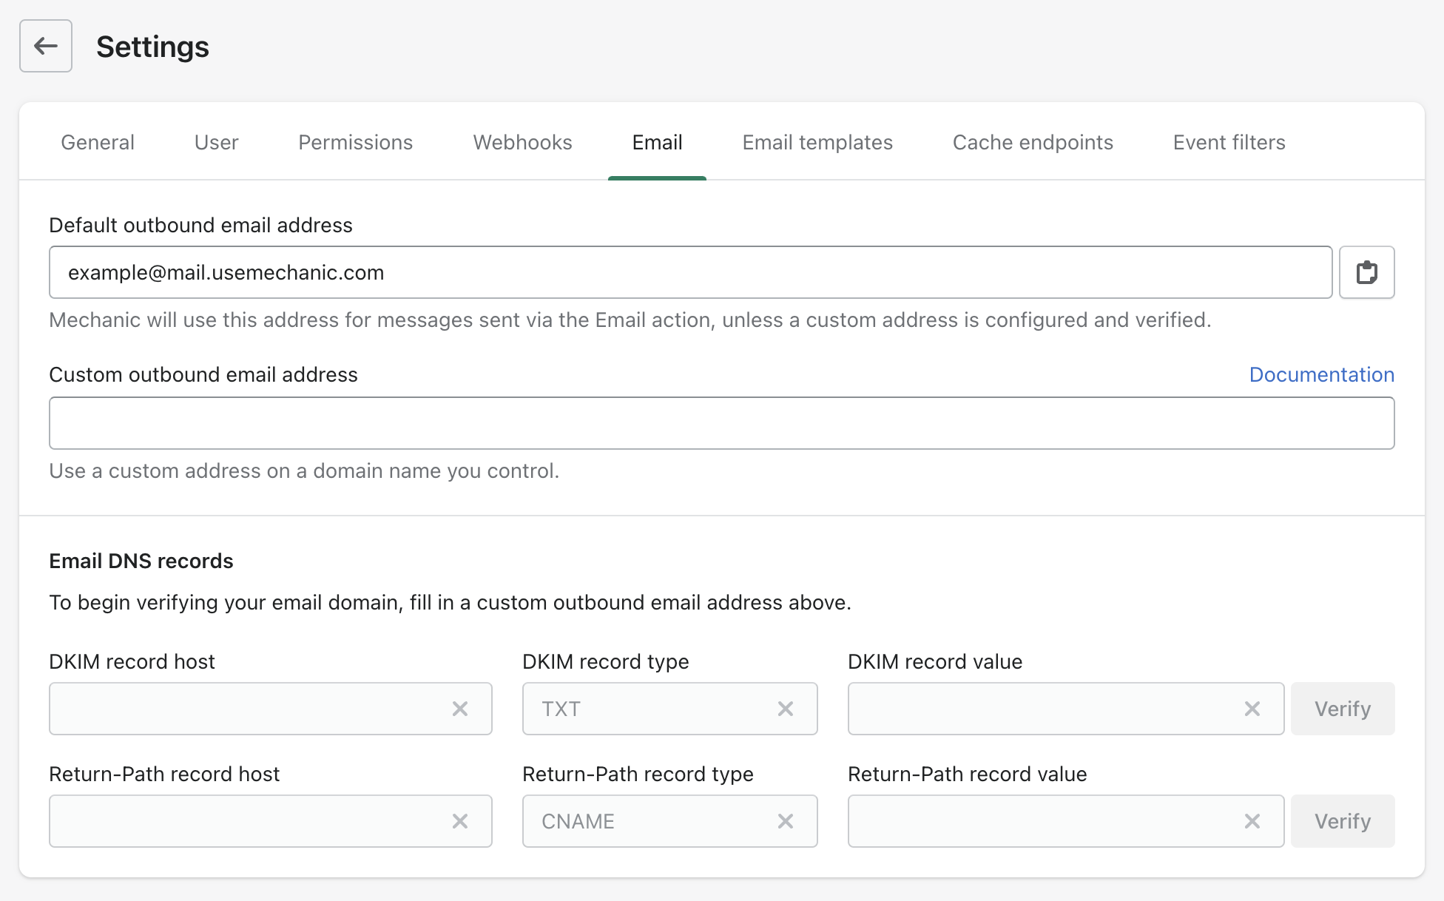Open the Webhooks tab
This screenshot has width=1444, height=901.
tap(522, 142)
